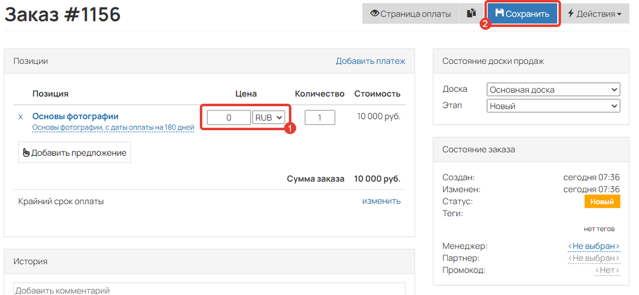Screen dimensions: 639x295
Task: Click the Стоимость value 10 000 руб.
Action: [379, 116]
